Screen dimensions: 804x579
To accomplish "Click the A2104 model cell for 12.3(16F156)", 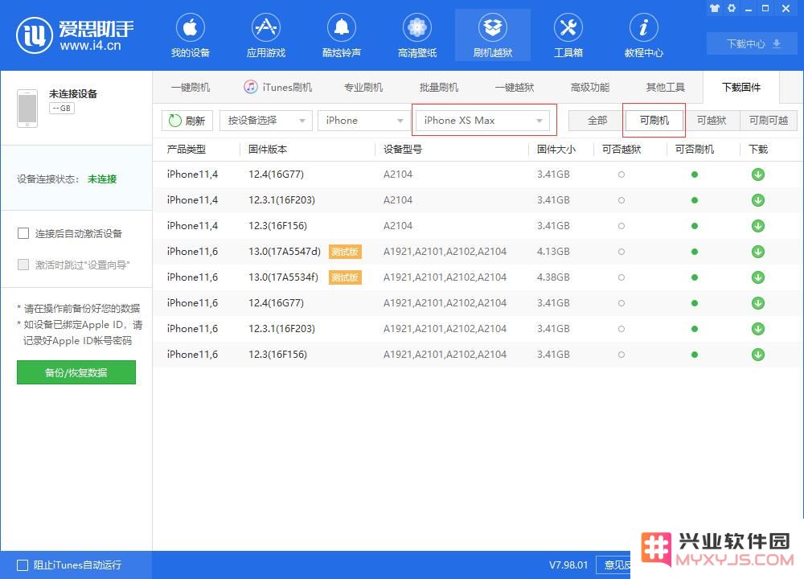I will [398, 226].
